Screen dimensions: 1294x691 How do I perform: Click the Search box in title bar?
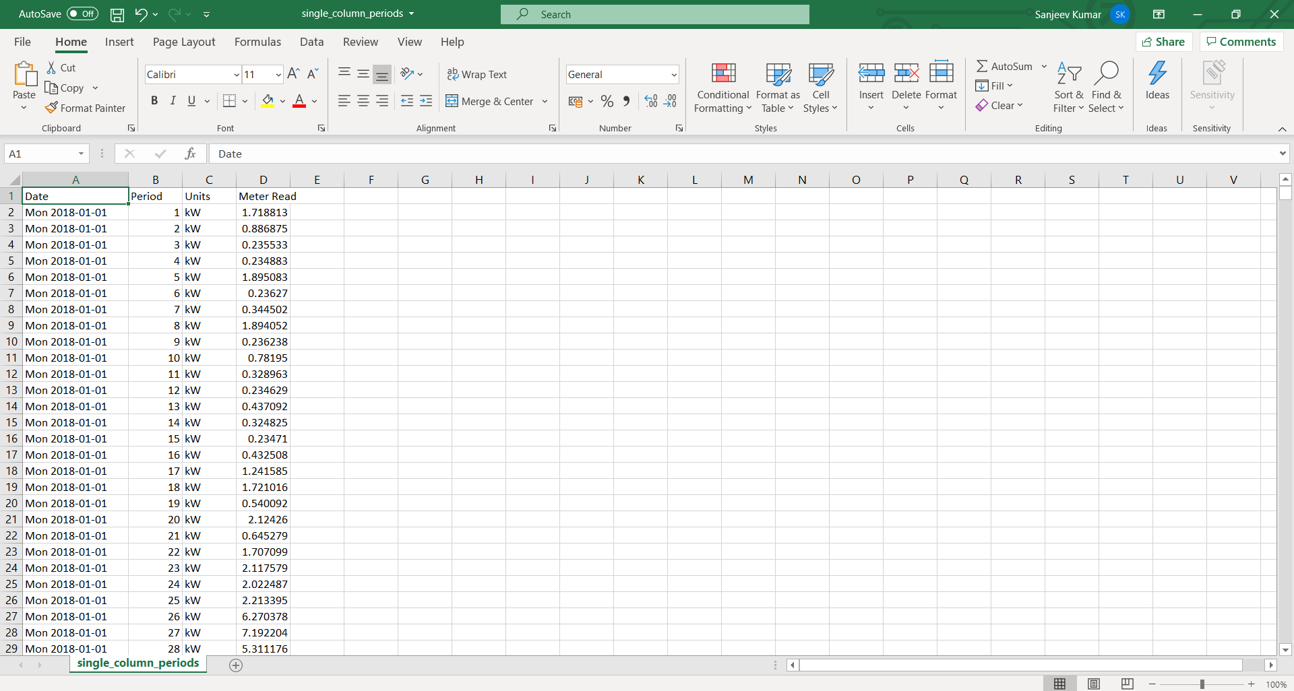[x=655, y=14]
